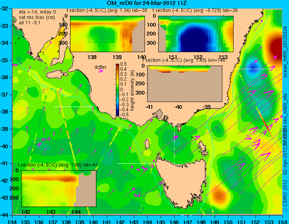This screenshot has height=224, width=289.
Task: Click the white dashed section line at latitude -38
Action: click(74, 107)
